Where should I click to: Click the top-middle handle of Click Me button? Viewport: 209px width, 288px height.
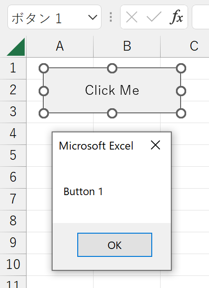coord(112,68)
